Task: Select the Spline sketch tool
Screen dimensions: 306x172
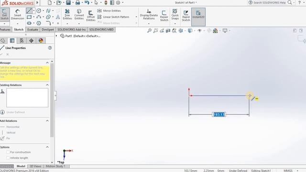Action: tap(48, 11)
